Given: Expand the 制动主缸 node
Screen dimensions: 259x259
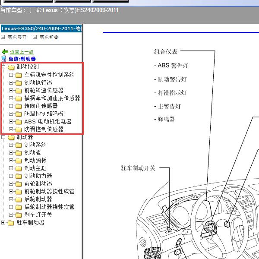Looking at the screenshot, I should click(11, 168).
